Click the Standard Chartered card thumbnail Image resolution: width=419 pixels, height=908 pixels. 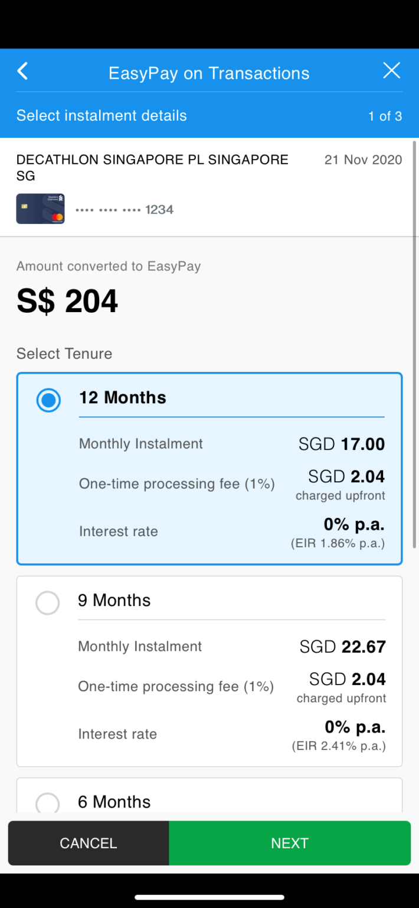click(x=40, y=209)
